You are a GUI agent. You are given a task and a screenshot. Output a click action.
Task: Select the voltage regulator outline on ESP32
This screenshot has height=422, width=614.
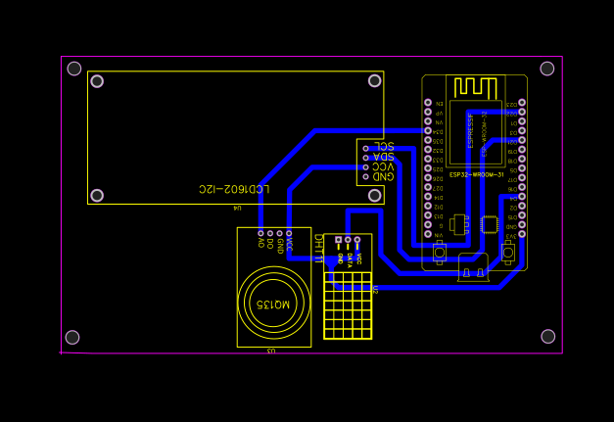(459, 224)
